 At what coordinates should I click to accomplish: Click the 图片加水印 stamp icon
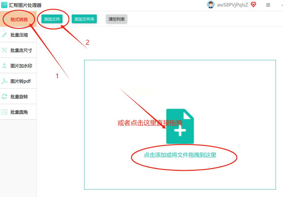coord(4,65)
